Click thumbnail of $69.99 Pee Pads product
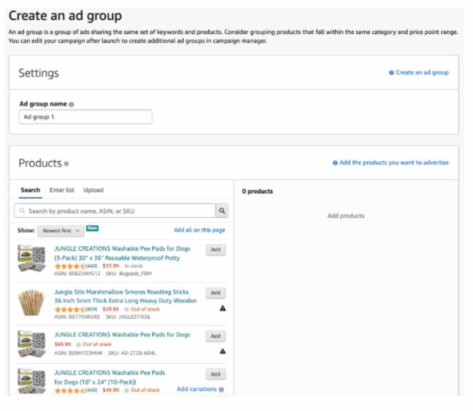This screenshot has width=473, height=411. (32, 344)
